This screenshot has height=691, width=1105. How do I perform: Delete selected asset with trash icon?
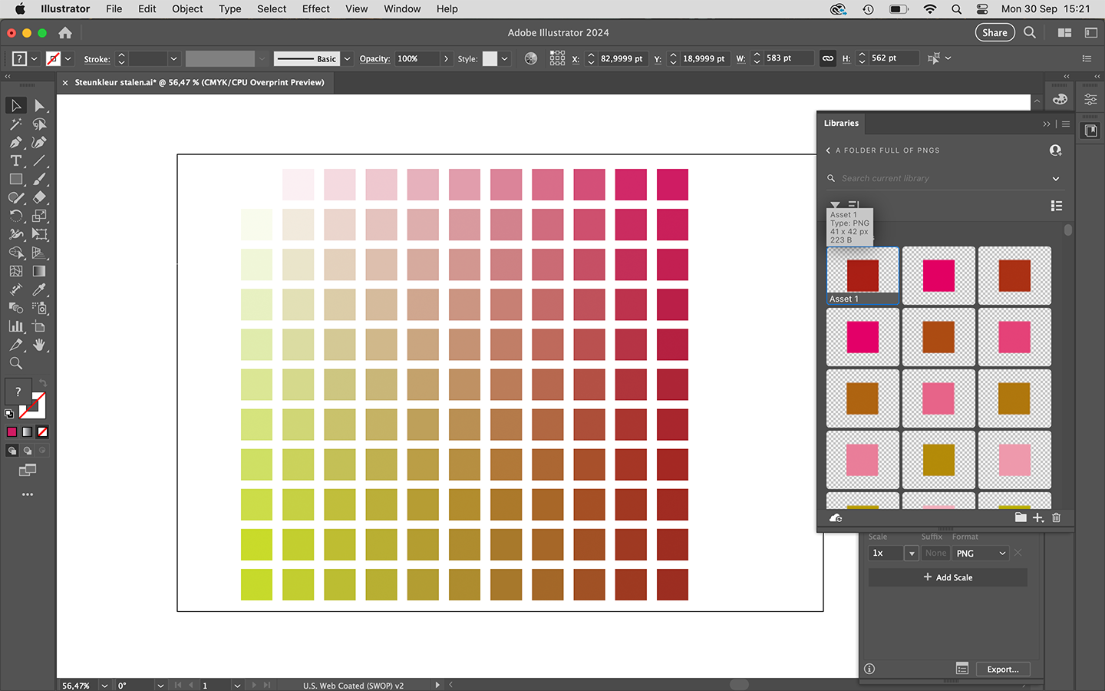point(1056,517)
